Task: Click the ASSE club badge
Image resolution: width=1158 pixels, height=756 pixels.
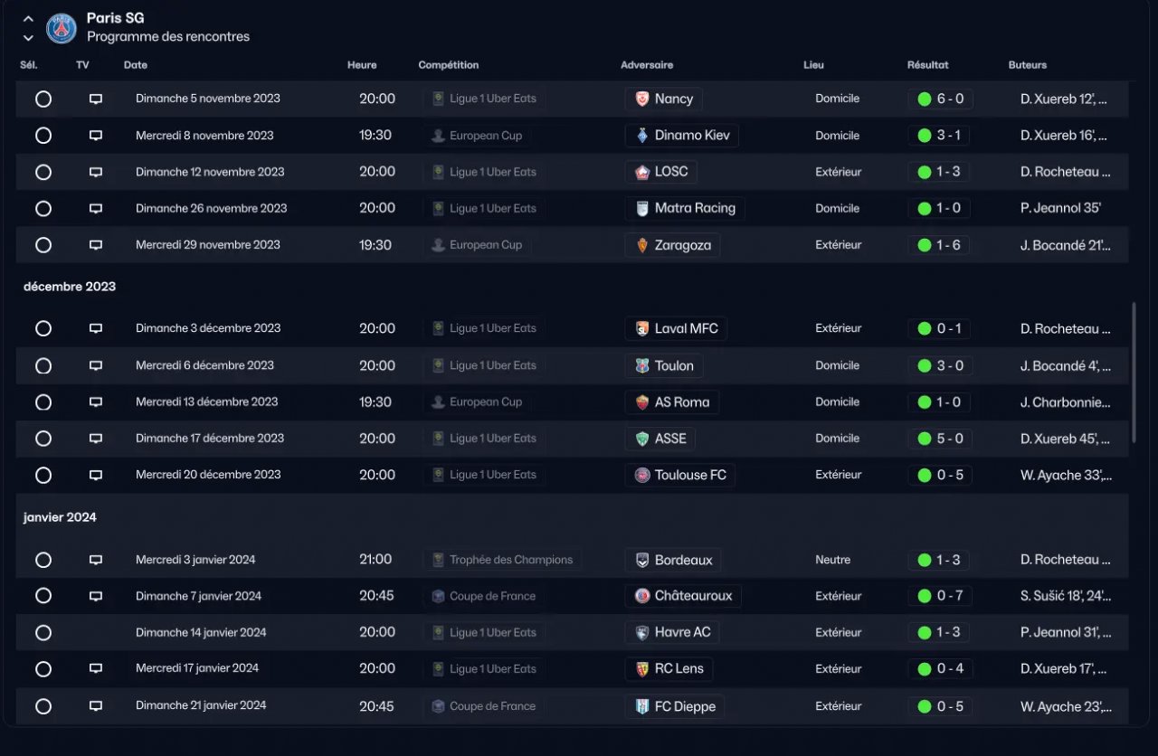Action: coord(642,439)
